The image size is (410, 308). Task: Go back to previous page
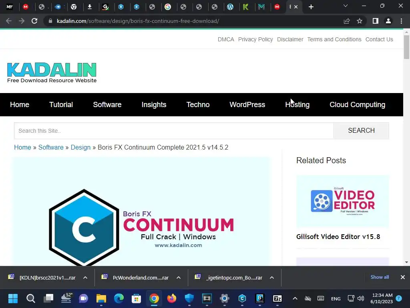pyautogui.click(x=9, y=21)
